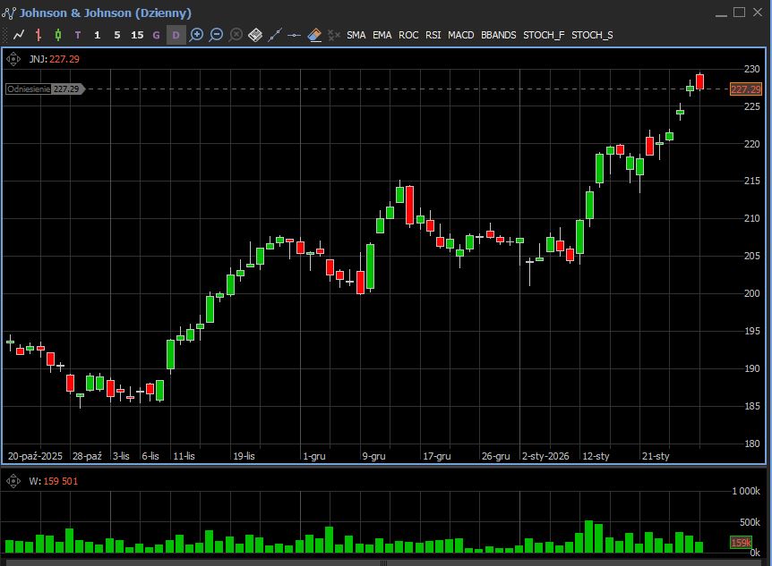Toggle the daily (D) interval
Viewport: 772px width, 566px height.
(x=176, y=35)
